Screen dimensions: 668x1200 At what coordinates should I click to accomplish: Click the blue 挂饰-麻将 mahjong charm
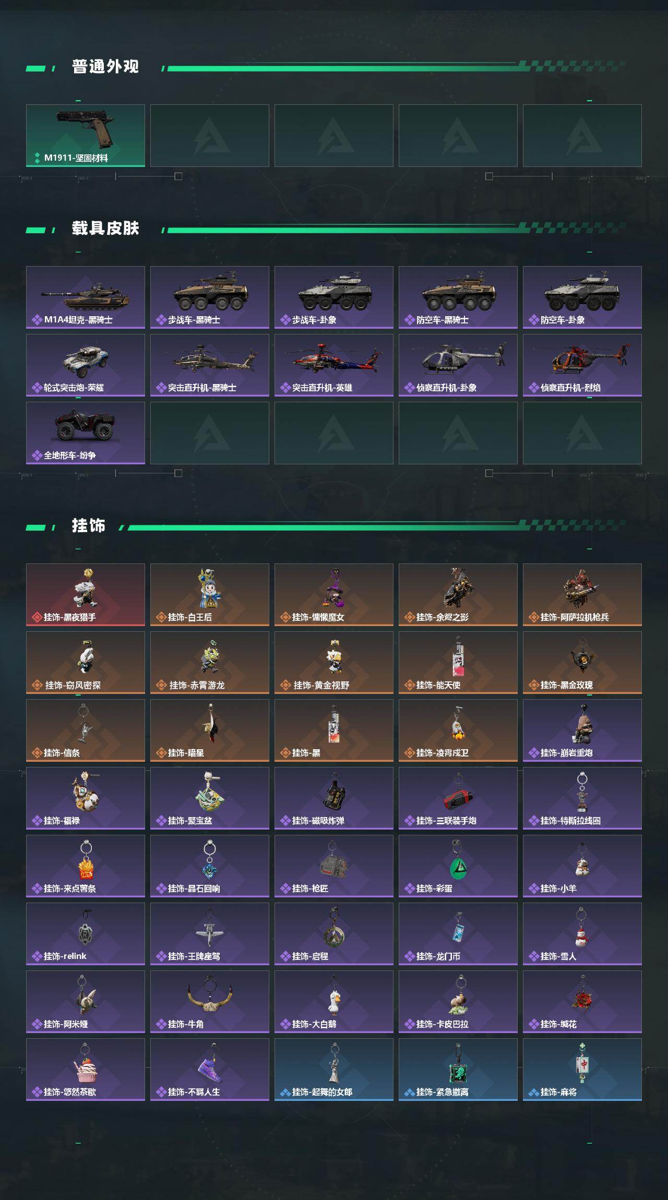coord(582,1070)
